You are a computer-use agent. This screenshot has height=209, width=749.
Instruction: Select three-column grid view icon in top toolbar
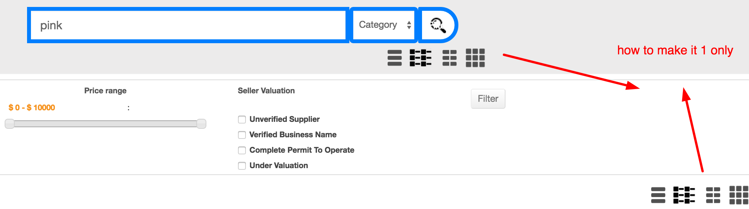click(475, 58)
